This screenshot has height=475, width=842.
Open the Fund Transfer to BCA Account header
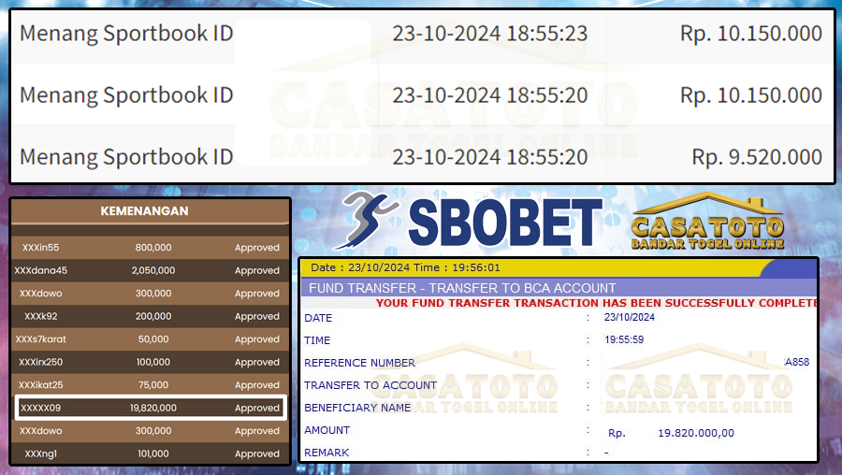click(462, 288)
